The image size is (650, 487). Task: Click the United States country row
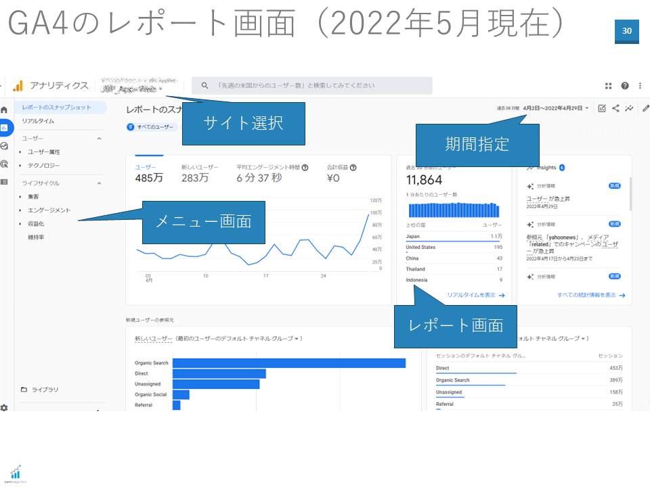tap(454, 248)
